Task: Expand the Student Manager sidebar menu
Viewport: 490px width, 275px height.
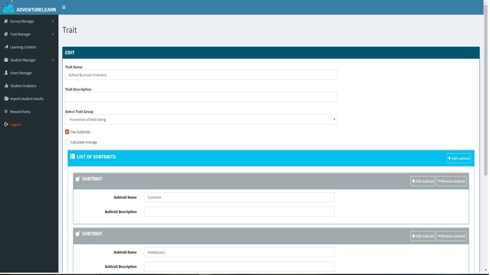Action: [x=29, y=60]
